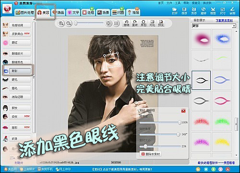Open the 边框 frame tab

tap(88, 12)
